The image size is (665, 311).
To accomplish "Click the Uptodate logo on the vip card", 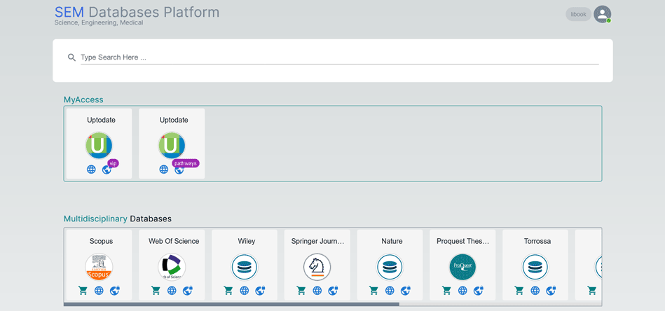I will [99, 146].
